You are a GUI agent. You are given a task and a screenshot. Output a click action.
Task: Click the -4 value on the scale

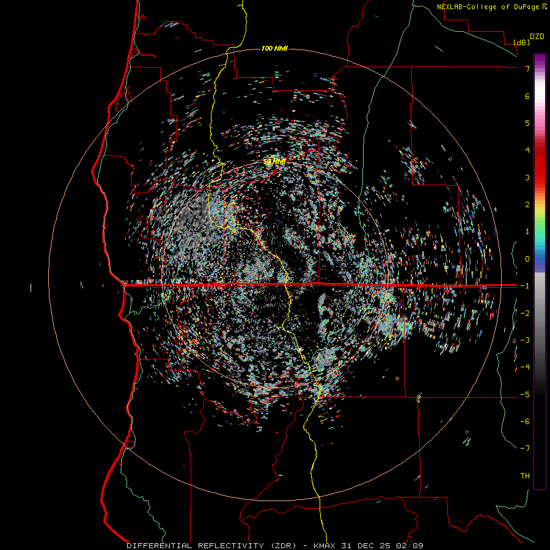(525, 367)
